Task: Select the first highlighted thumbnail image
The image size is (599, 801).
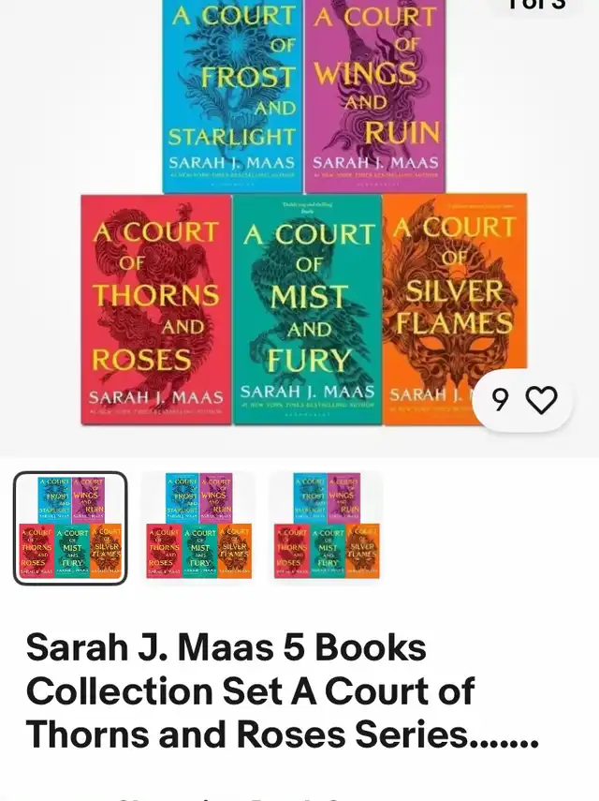Action: click(70, 527)
